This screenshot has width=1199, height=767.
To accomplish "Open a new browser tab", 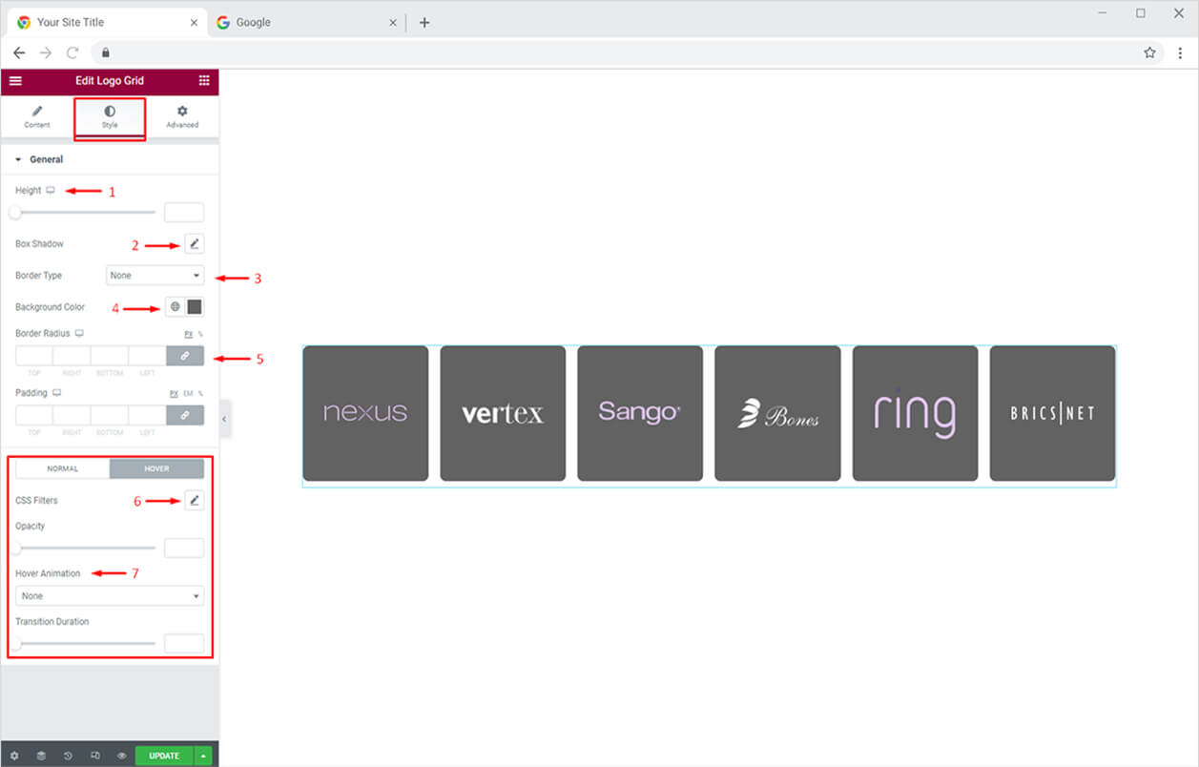I will (x=424, y=22).
